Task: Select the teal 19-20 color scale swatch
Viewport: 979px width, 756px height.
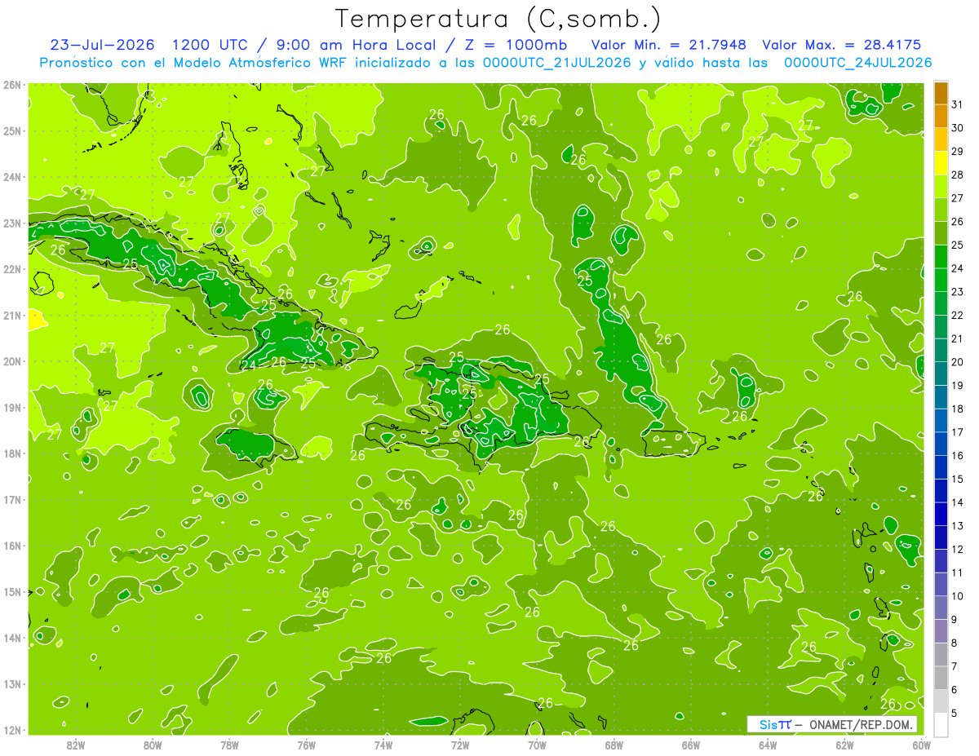Action: [941, 374]
